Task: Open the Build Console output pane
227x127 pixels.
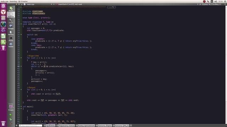Action: (104, 126)
